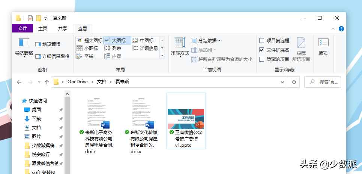Click the 真来斯 breadcrumb in address bar

pyautogui.click(x=122, y=82)
